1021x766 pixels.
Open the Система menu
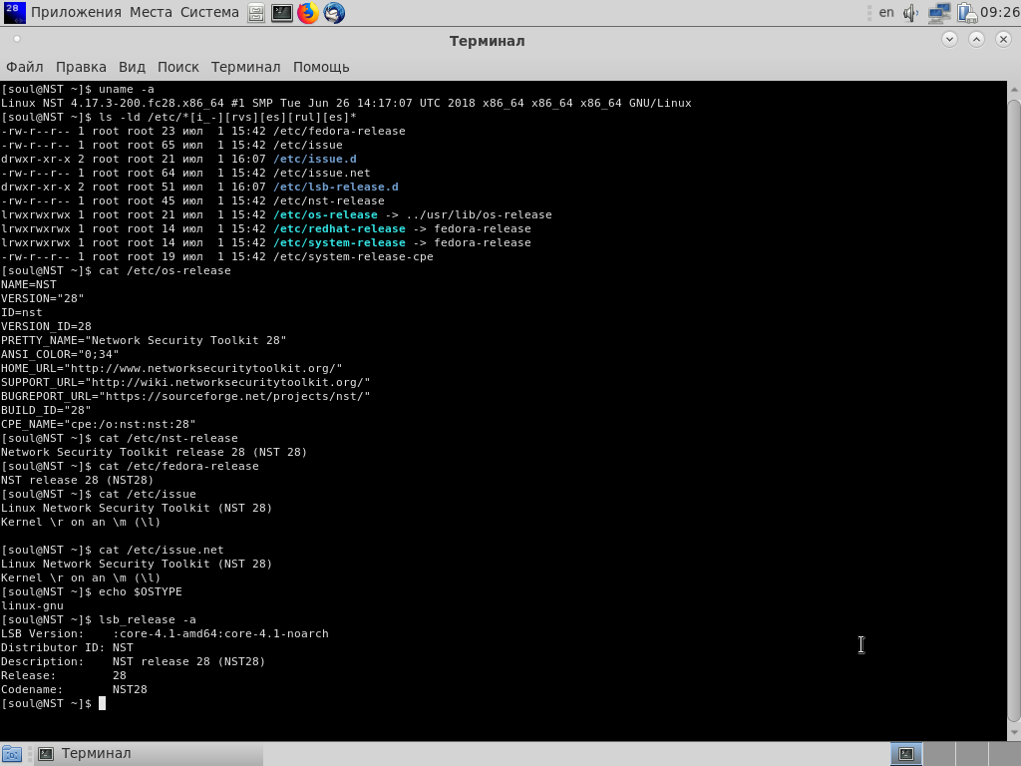click(x=209, y=12)
